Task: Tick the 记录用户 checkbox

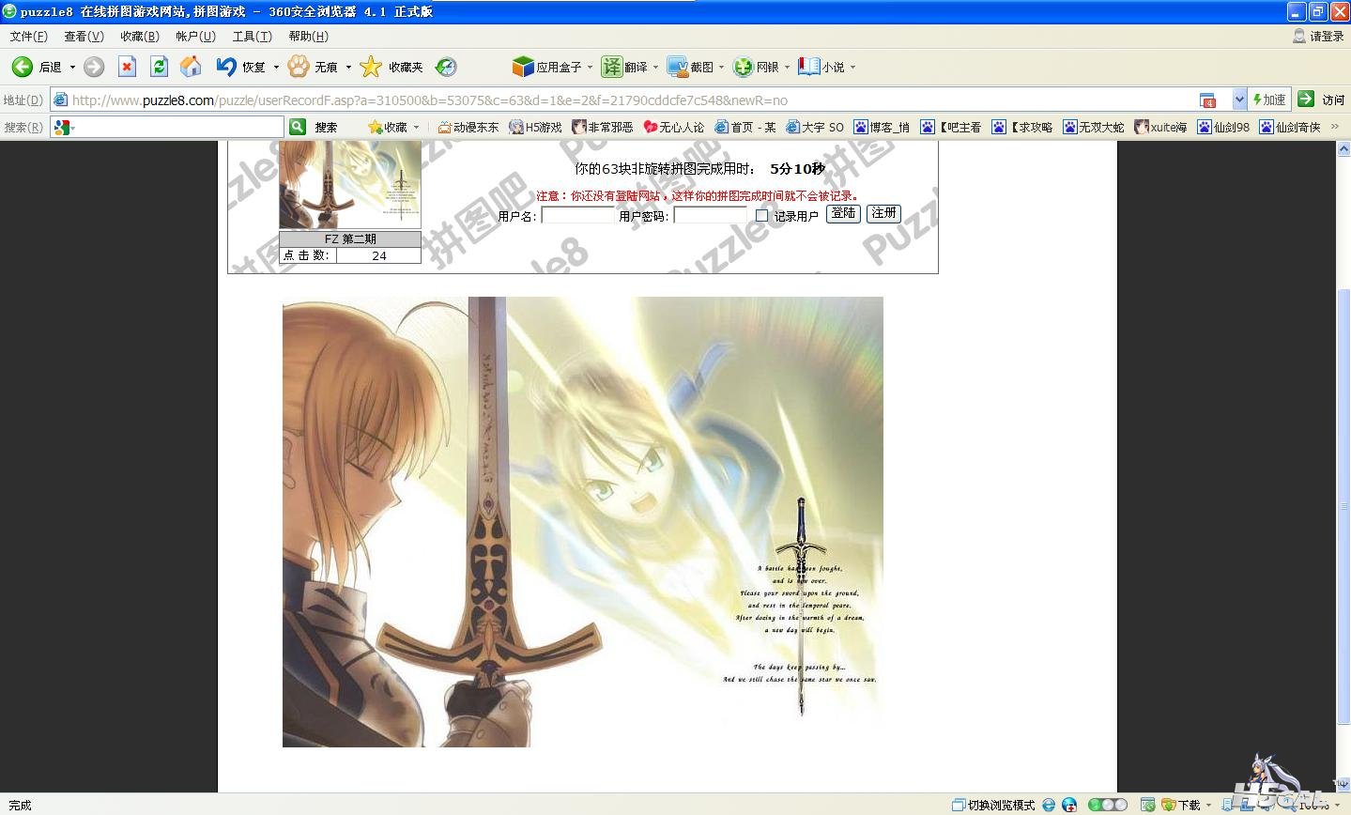Action: tap(761, 215)
